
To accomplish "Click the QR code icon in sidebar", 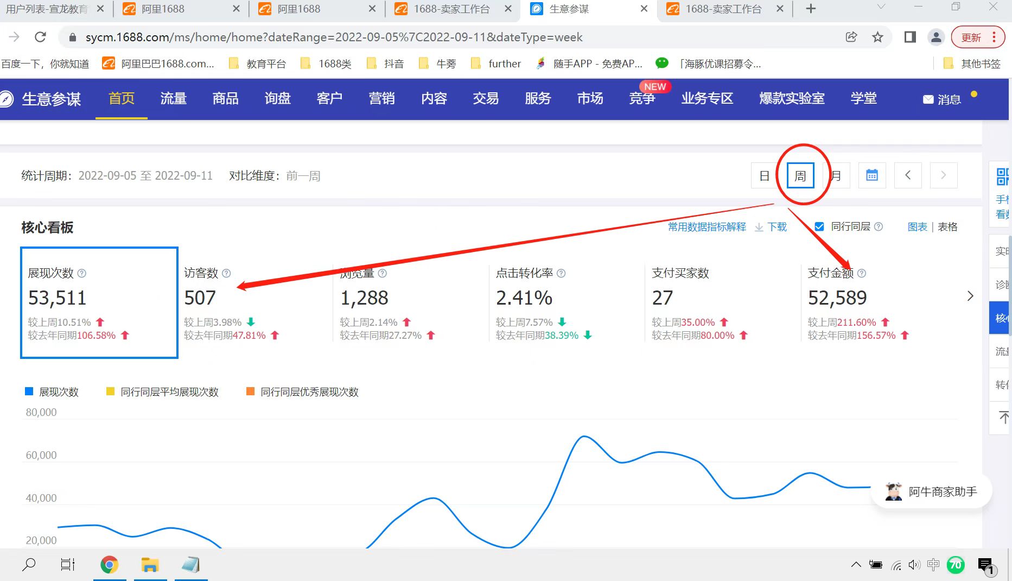I will coord(1002,176).
